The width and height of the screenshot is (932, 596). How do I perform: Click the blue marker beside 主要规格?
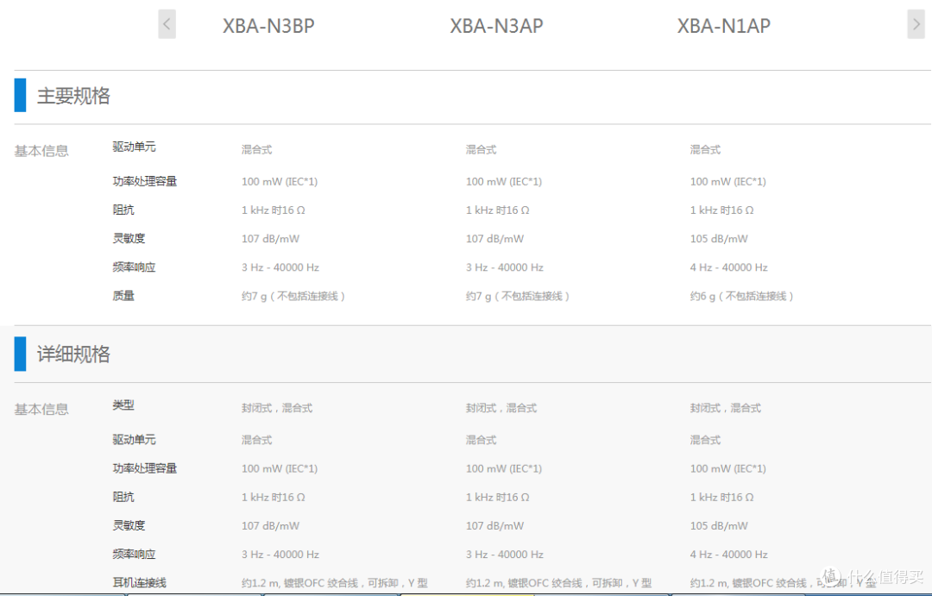[x=20, y=95]
